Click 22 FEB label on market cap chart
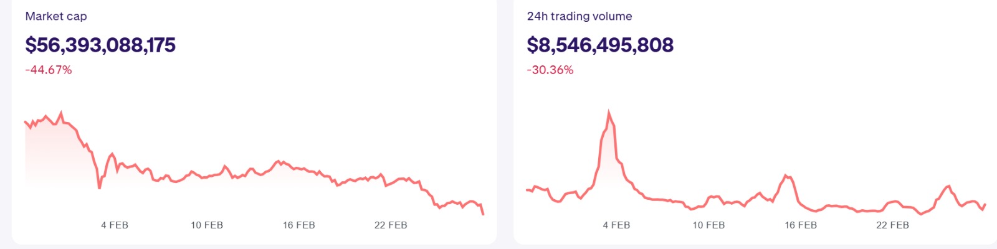Image resolution: width=997 pixels, height=249 pixels. pos(391,225)
